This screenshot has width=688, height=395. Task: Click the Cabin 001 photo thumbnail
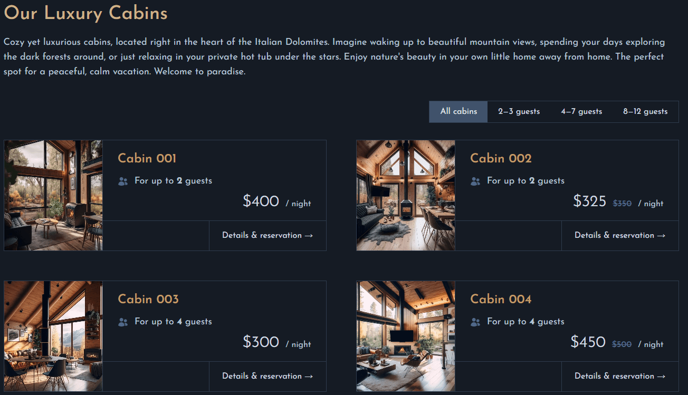point(53,195)
